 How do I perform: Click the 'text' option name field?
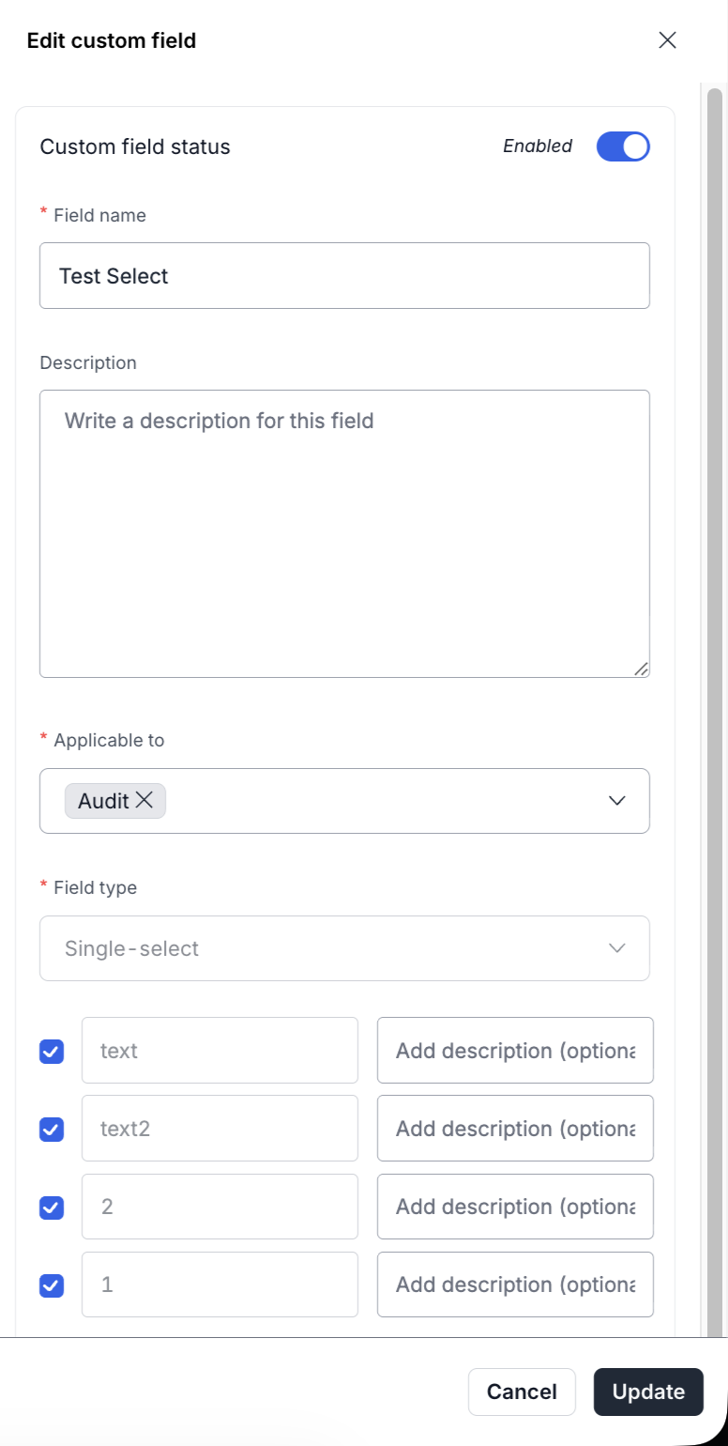tap(220, 1051)
